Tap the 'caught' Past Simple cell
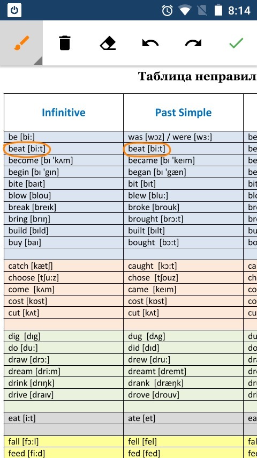257x458 pixels. tap(183, 266)
